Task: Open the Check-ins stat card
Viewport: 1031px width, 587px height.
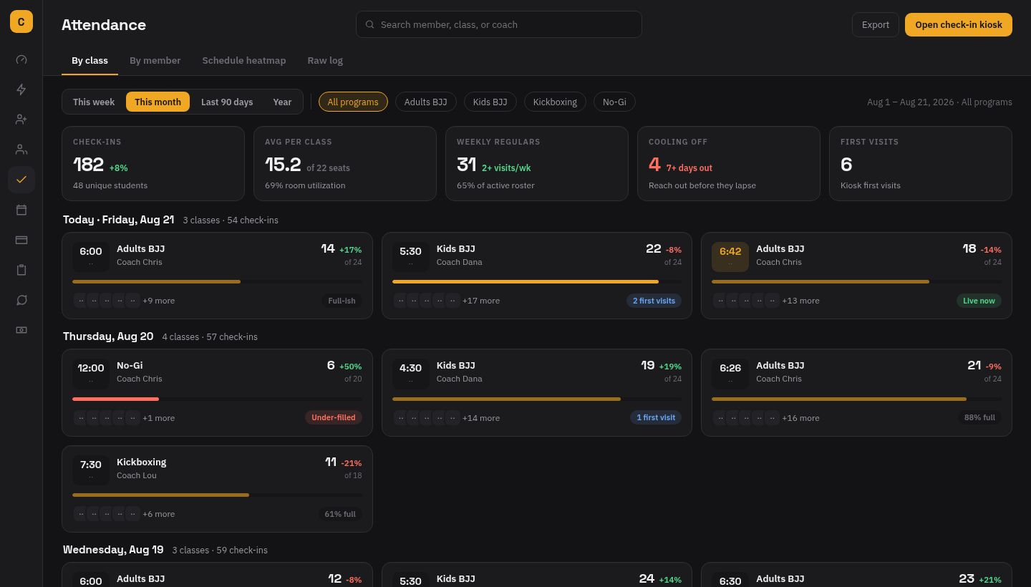Action: click(x=153, y=164)
